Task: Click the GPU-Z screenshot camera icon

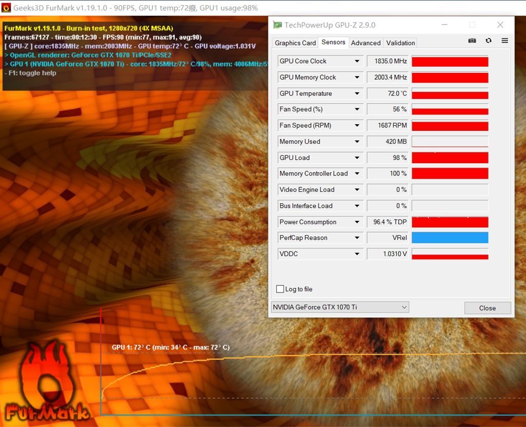Action: (x=472, y=41)
